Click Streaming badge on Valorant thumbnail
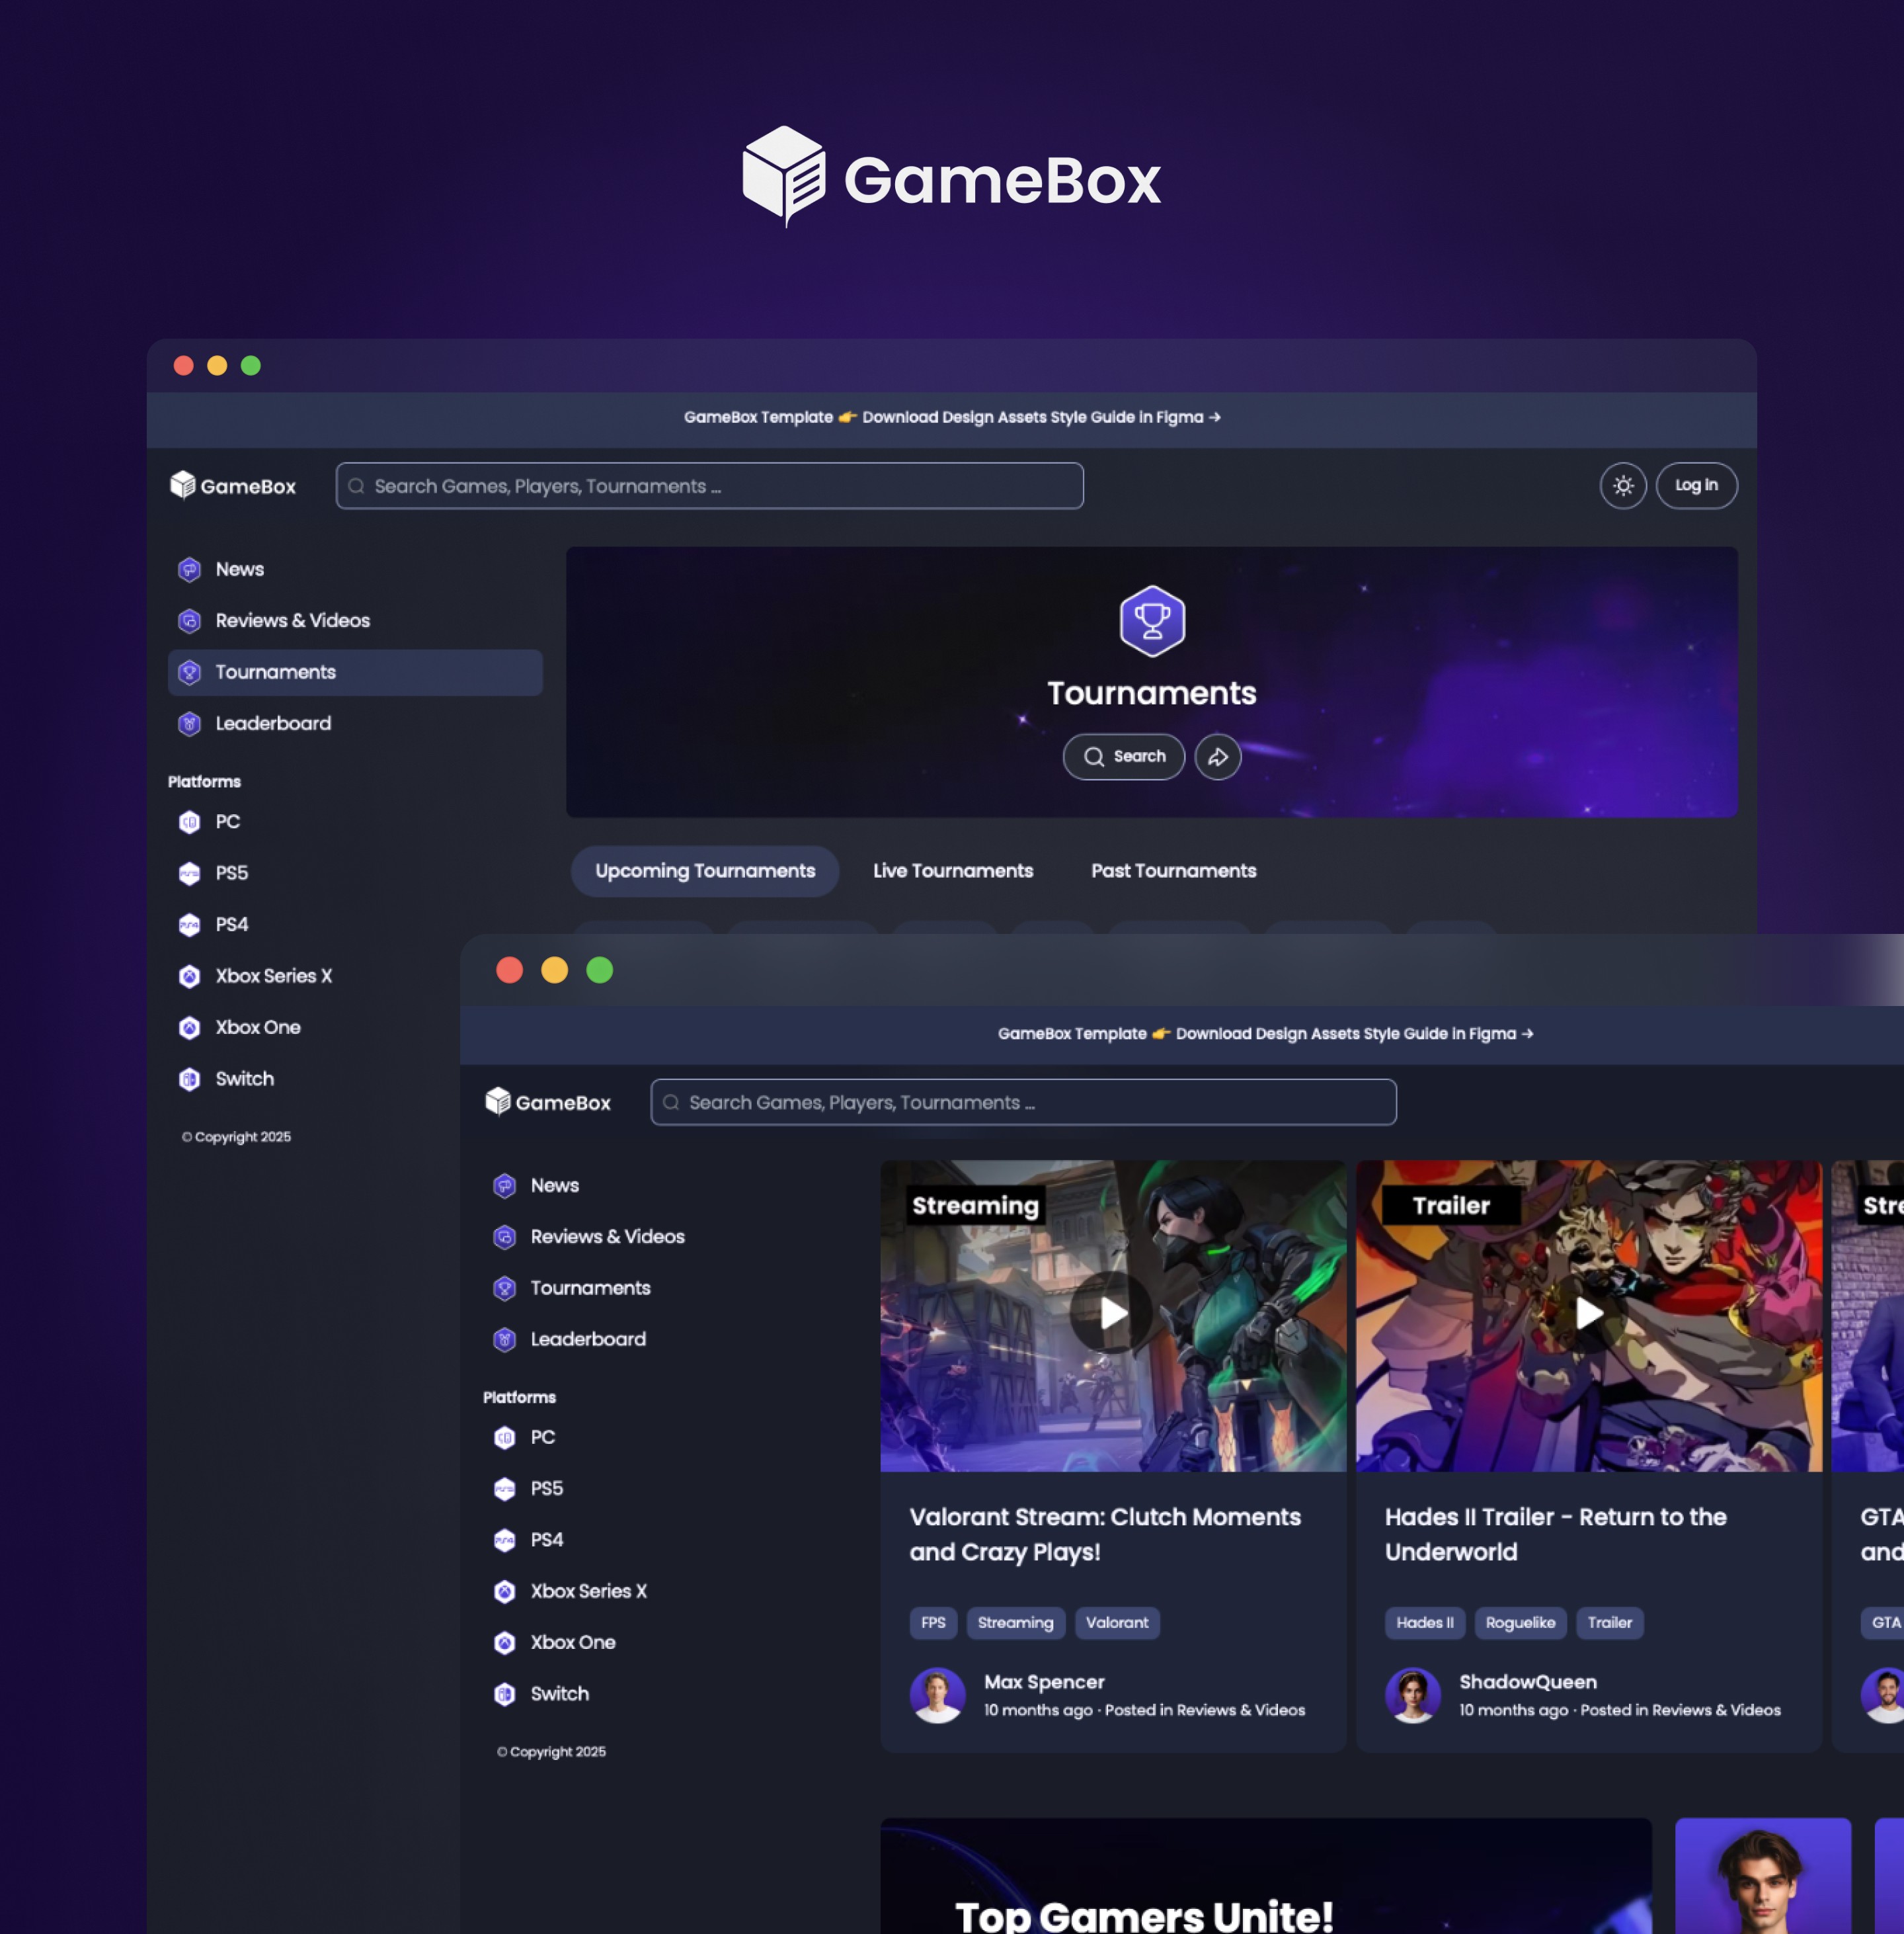This screenshot has height=1934, width=1904. pyautogui.click(x=975, y=1206)
